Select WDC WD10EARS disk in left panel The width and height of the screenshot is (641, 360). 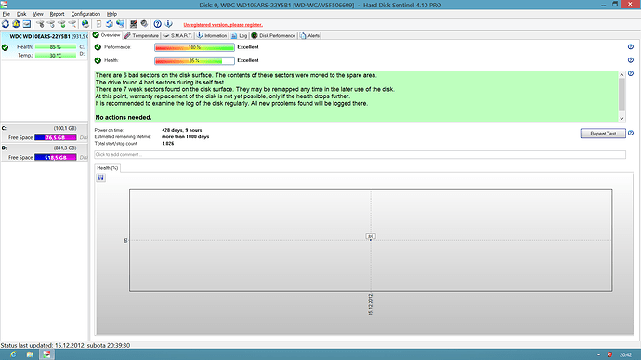coord(45,46)
